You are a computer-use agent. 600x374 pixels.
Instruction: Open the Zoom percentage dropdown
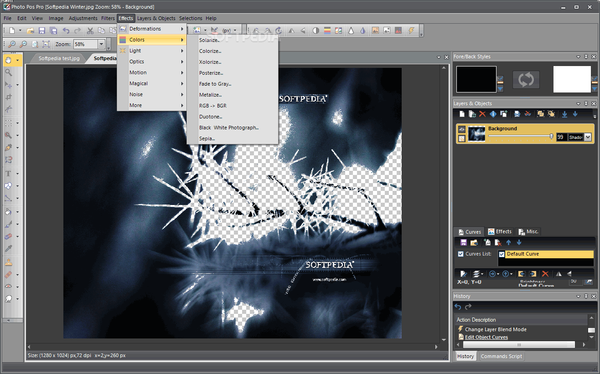click(x=101, y=44)
